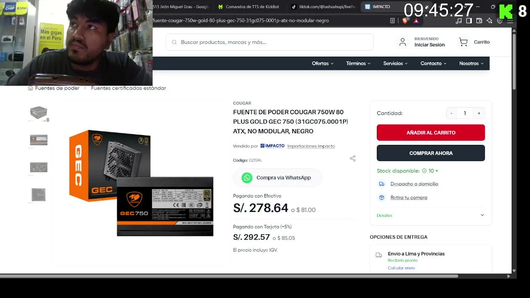
Task: Expand the Términos dropdown menu
Action: point(358,63)
